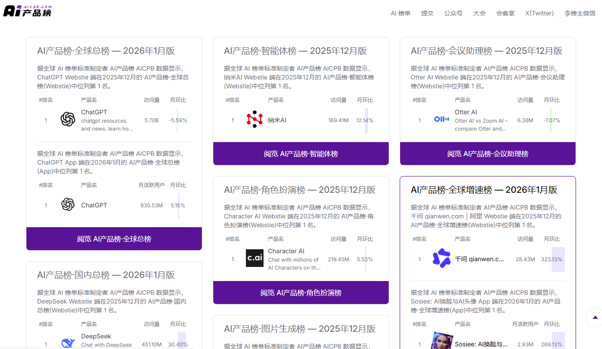Viewport: 602px width, 349px height.
Task: Go to the 公众号 navigation item
Action: point(453,13)
